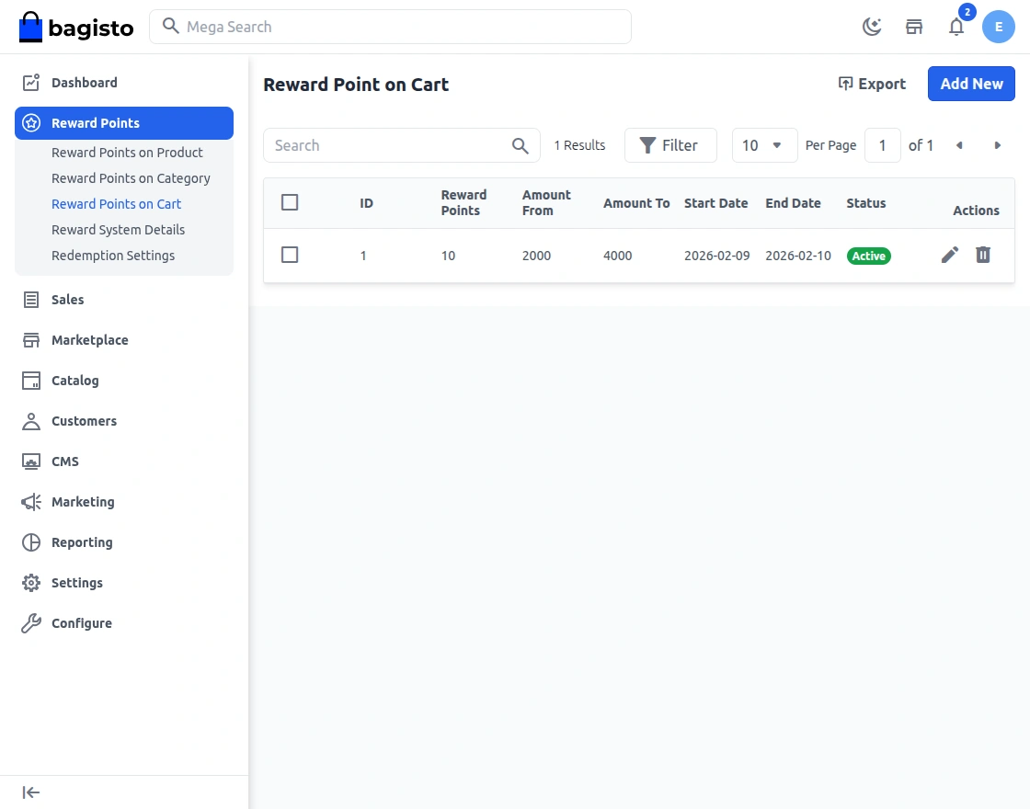Click the page number input
This screenshot has height=809, width=1030.
point(882,145)
